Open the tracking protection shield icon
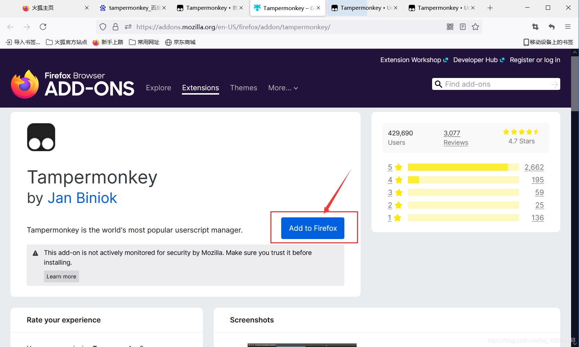The width and height of the screenshot is (579, 347). 103,27
